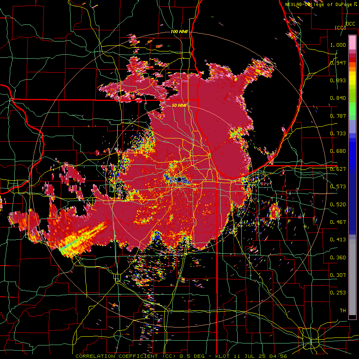Select the 0.733 legend value
The width and height of the screenshot is (359, 359).
(x=338, y=134)
